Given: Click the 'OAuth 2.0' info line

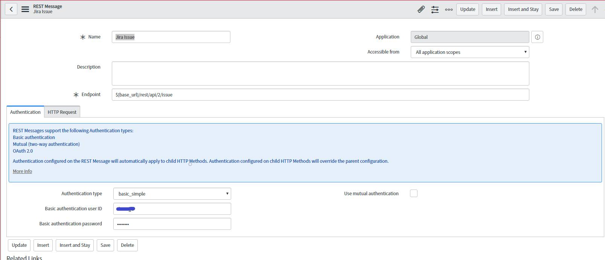Looking at the screenshot, I should (23, 151).
